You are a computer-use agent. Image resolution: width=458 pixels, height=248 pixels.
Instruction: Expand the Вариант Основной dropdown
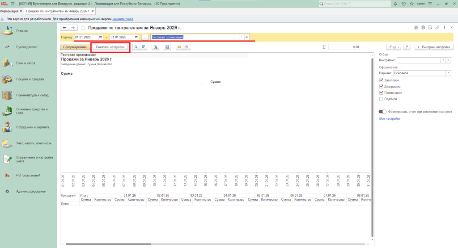click(x=448, y=73)
